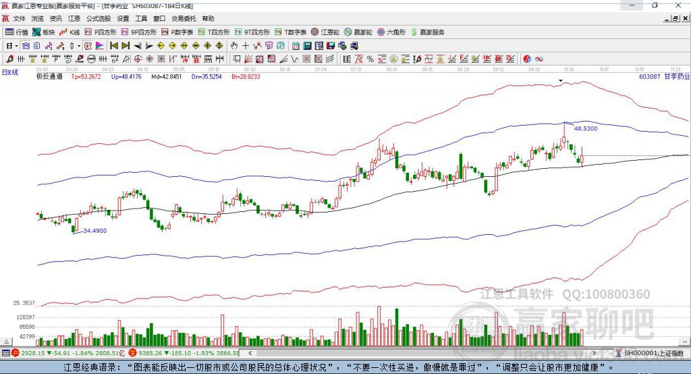This screenshot has height=374, width=691.
Task: Expand the candlestick style dropdown arrow
Action: pyautogui.click(x=79, y=46)
